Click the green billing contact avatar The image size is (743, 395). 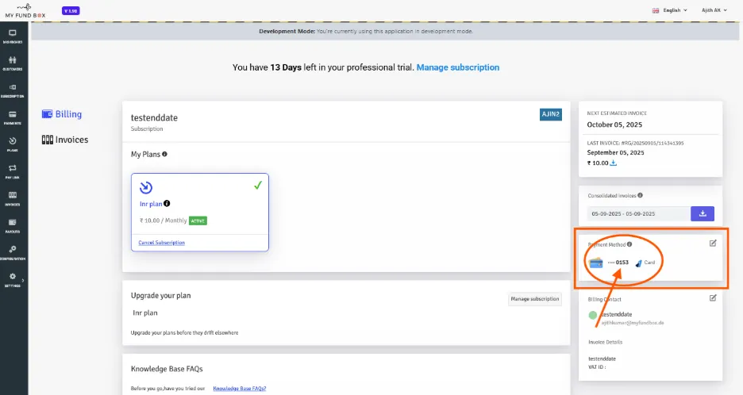(593, 315)
